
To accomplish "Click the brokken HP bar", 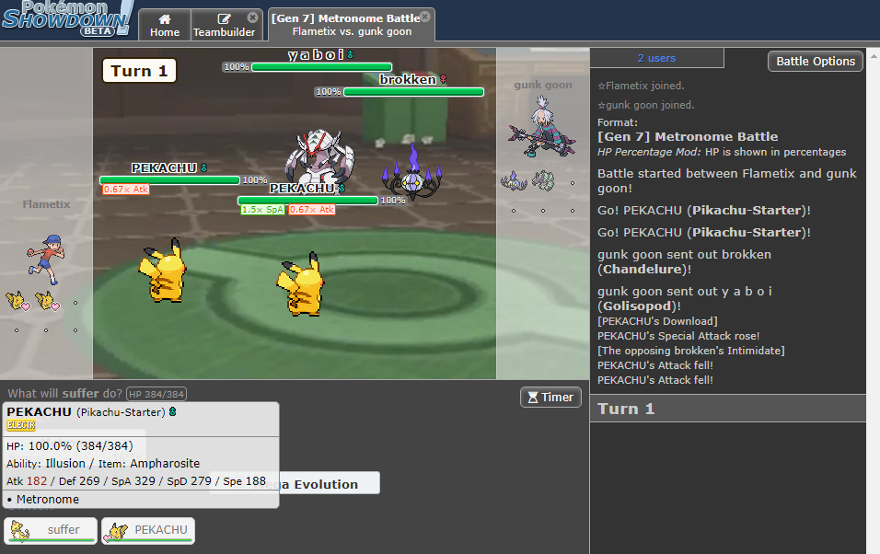I will [x=413, y=91].
